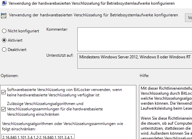Select the Nicht konfiguriert radio button
Viewport: 192px width, 139px height.
point(4,31)
